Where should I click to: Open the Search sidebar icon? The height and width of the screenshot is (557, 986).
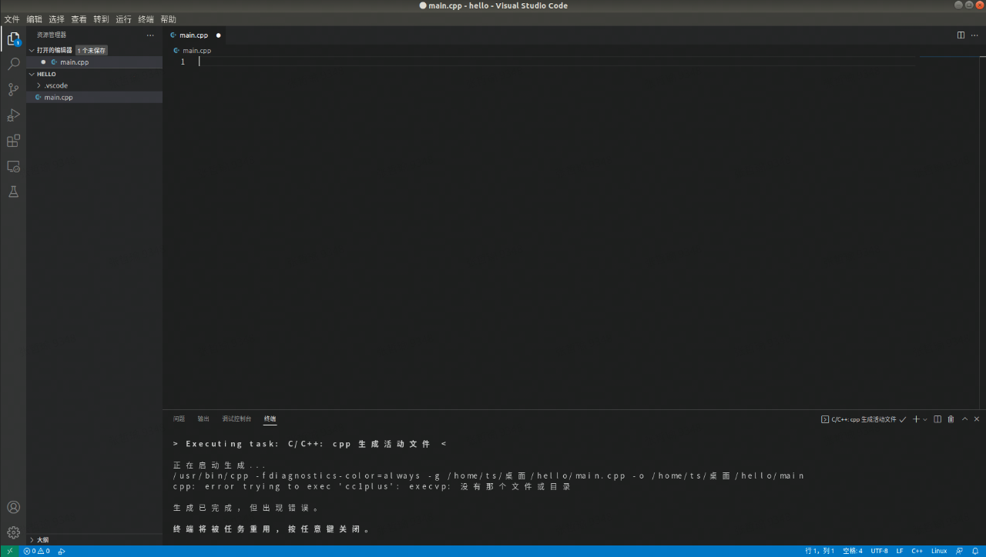tap(12, 64)
